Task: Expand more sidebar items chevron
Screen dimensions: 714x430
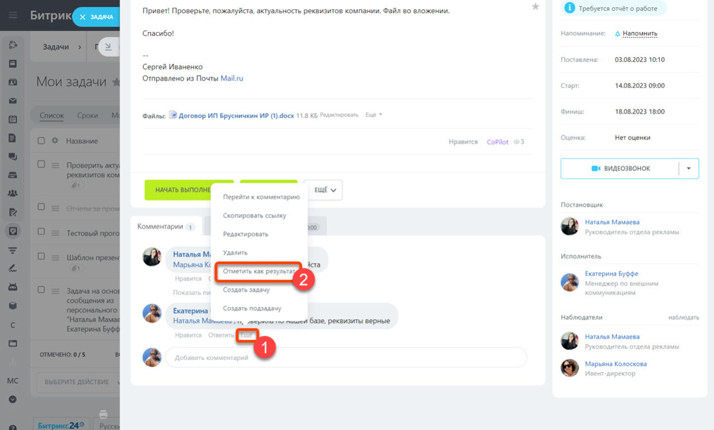Action: click(x=12, y=399)
